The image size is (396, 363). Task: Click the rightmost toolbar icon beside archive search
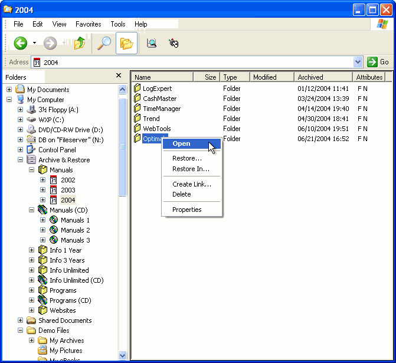coord(174,43)
